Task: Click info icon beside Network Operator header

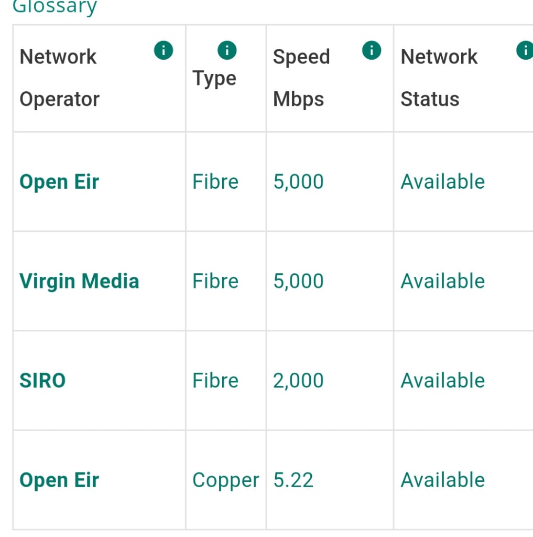Action: pos(164,50)
